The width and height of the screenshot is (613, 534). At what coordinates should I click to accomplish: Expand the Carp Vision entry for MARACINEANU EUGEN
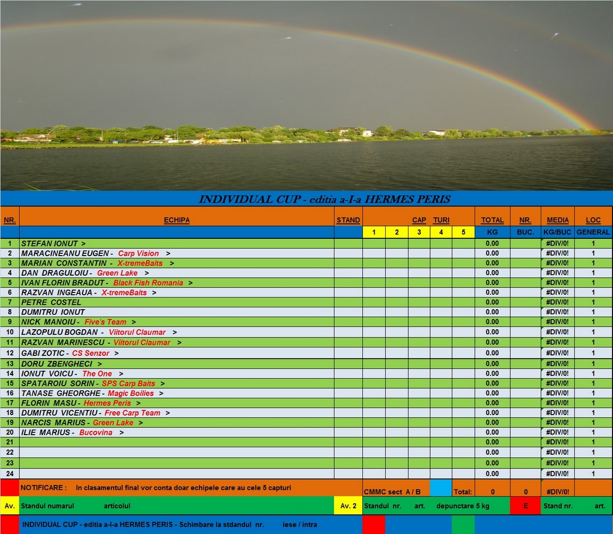tap(169, 253)
